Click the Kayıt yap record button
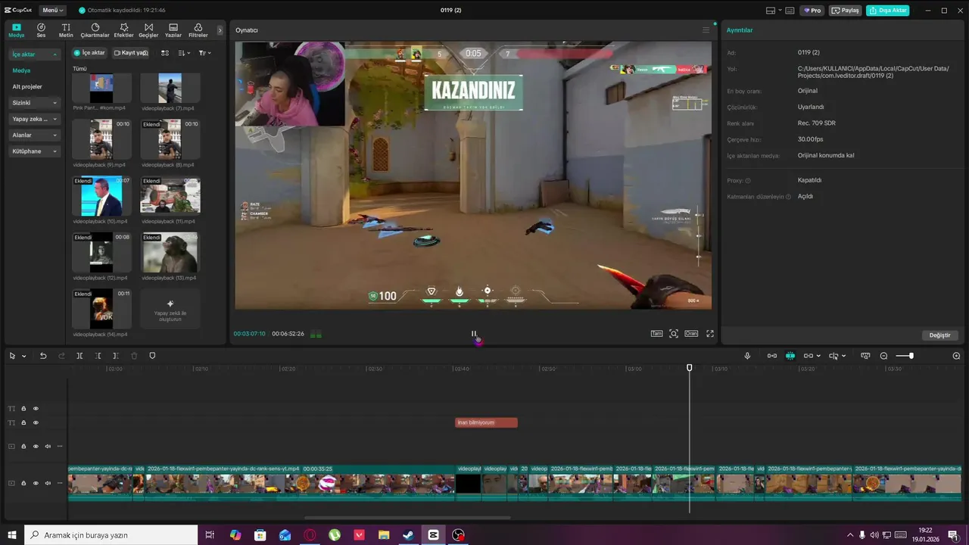The height and width of the screenshot is (545, 969). pos(131,53)
